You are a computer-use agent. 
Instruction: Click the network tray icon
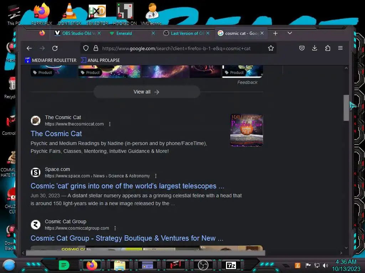pos(317,265)
